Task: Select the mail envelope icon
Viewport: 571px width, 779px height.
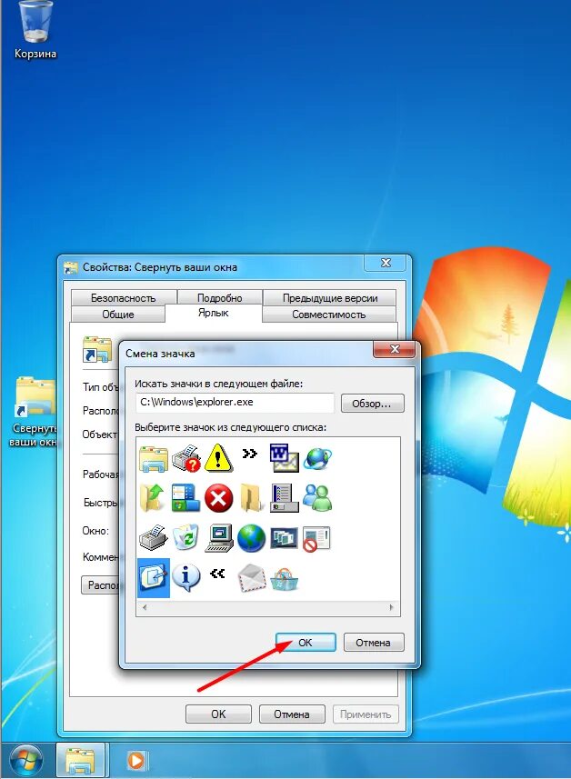Action: tap(252, 578)
